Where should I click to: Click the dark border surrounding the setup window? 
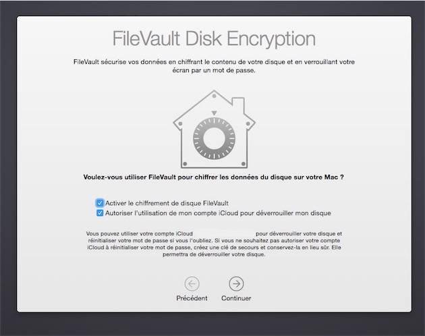pyautogui.click(x=8, y=169)
